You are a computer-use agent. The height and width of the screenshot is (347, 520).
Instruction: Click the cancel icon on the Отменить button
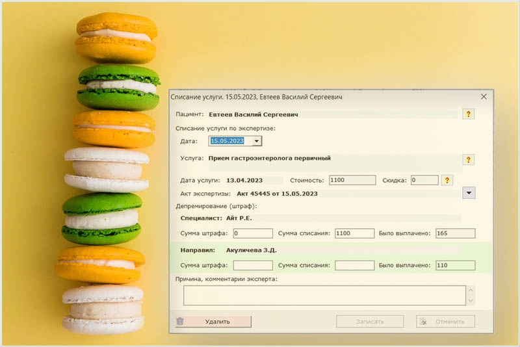(x=423, y=322)
